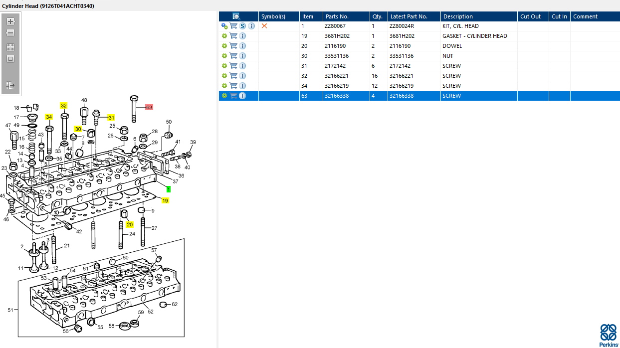The image size is (620, 348).
Task: Select yellow callout 19 on diagram
Action: (165, 200)
